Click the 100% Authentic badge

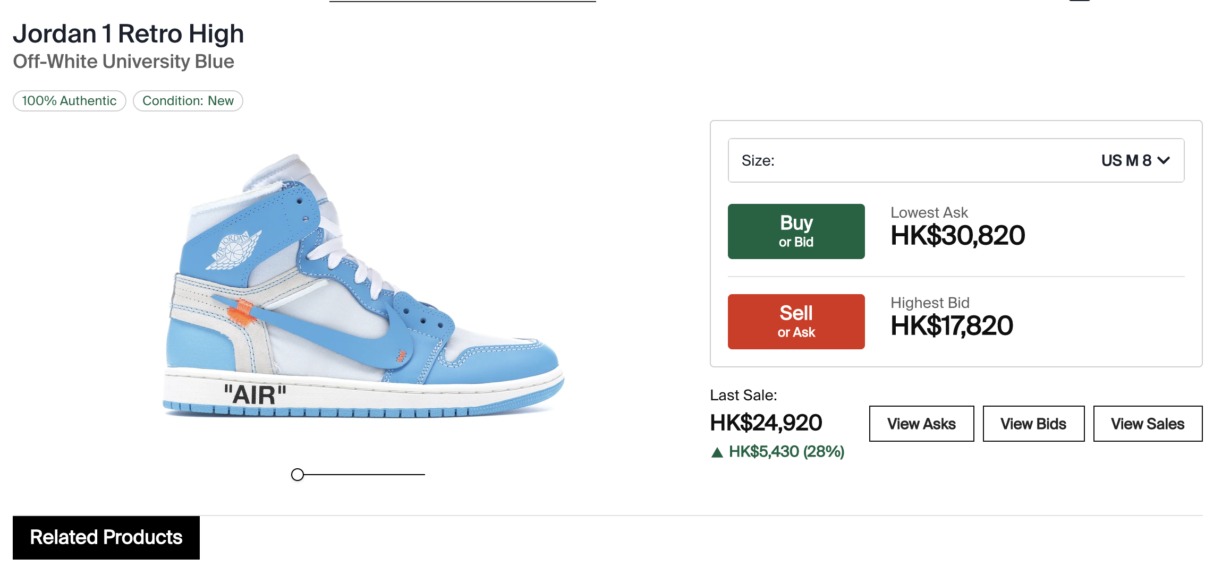pos(69,101)
